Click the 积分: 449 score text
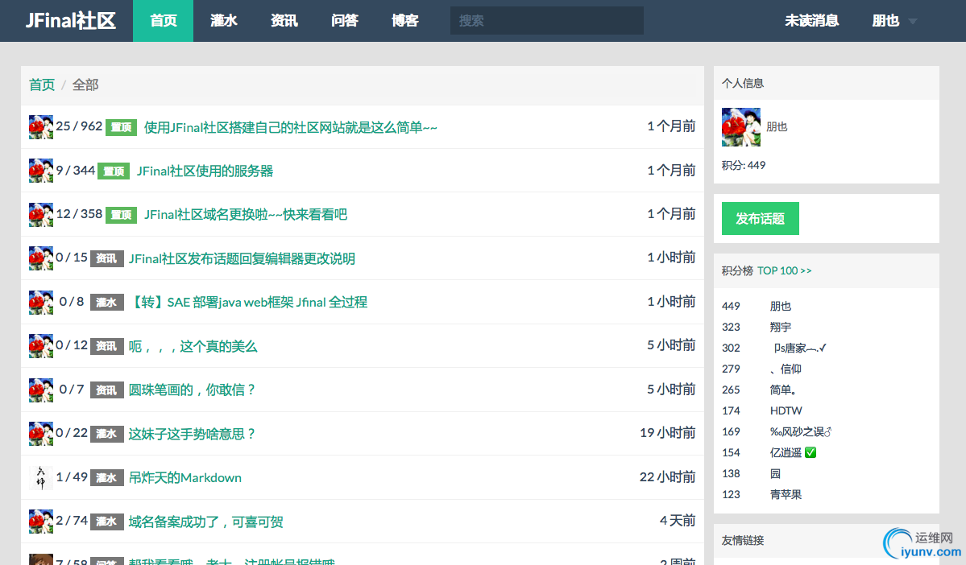The height and width of the screenshot is (565, 966). click(744, 165)
